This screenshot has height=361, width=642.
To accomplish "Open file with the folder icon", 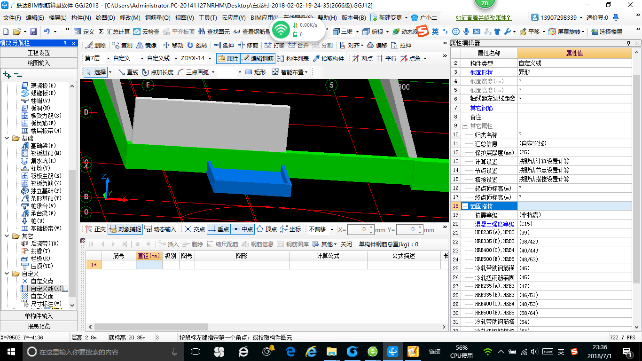I will 17,31.
